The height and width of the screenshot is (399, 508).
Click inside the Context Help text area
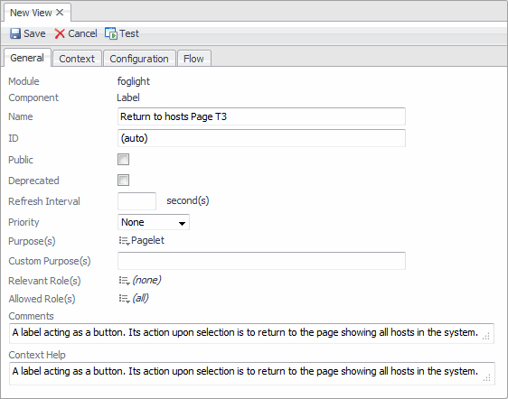coord(251,373)
